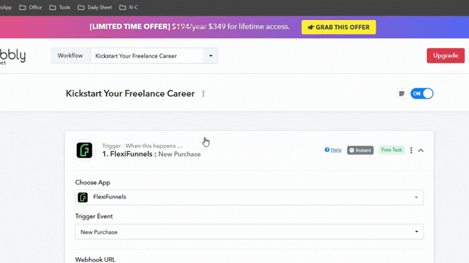Open the N-C bookmarks folder
Image resolution: width=469 pixels, height=263 pixels.
tap(129, 7)
